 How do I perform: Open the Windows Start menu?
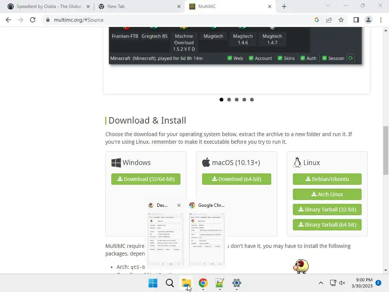[x=153, y=283]
